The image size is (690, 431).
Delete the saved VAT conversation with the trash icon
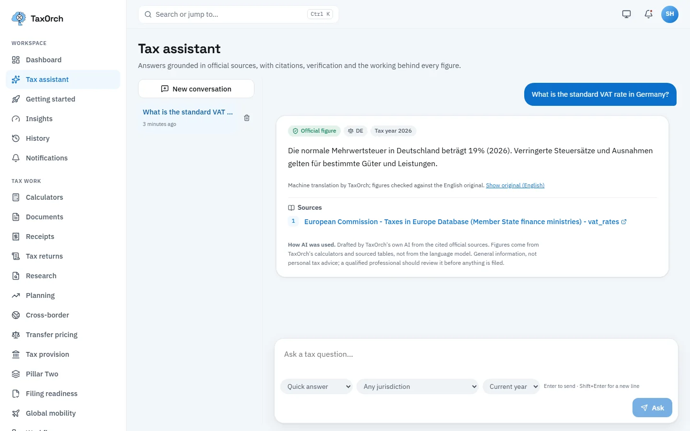[247, 118]
